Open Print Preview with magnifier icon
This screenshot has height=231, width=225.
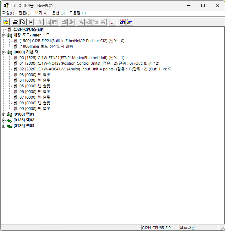coord(23,22)
